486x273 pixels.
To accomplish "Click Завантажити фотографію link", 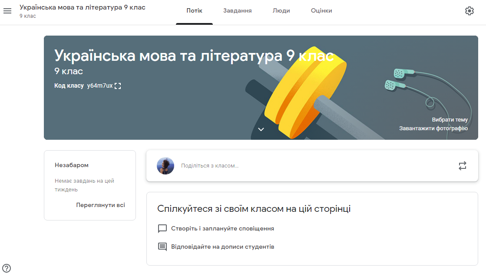I will pos(433,128).
